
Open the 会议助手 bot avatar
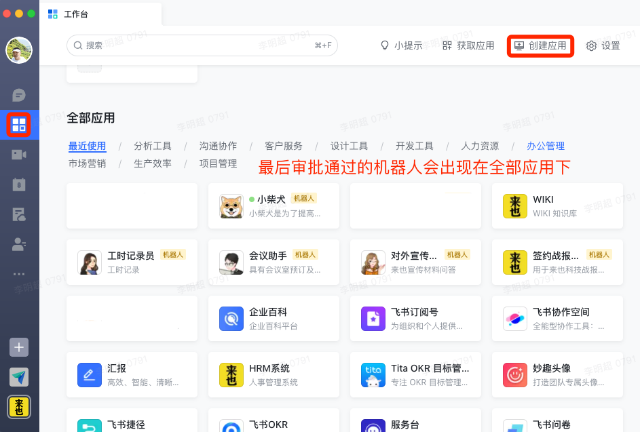click(231, 262)
